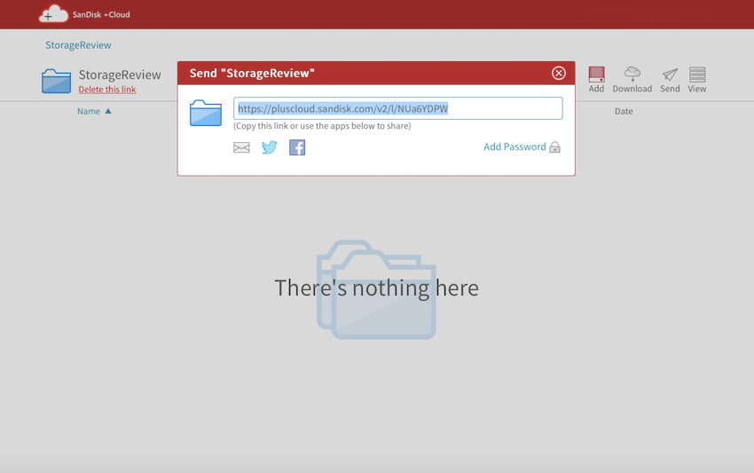
Task: Sort by the Date column header
Action: (x=624, y=111)
